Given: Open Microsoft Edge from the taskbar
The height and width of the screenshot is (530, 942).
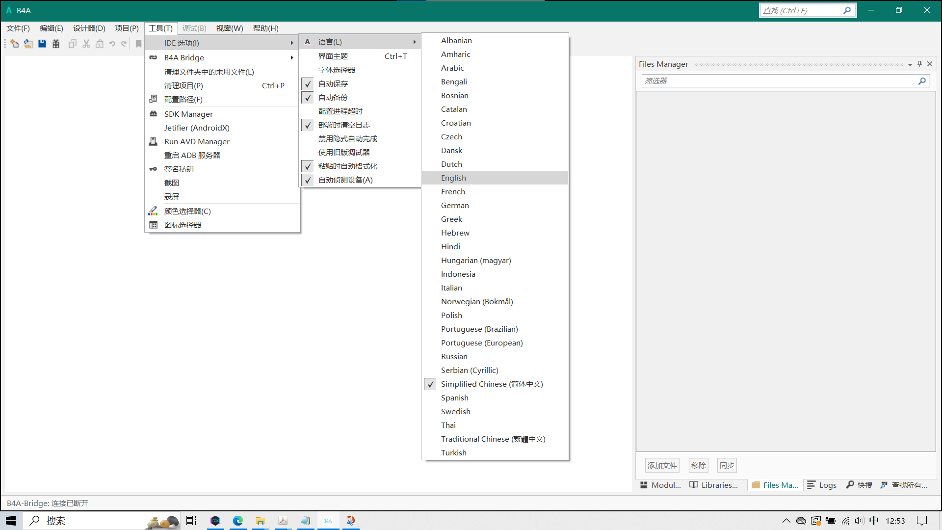Looking at the screenshot, I should pos(238,521).
